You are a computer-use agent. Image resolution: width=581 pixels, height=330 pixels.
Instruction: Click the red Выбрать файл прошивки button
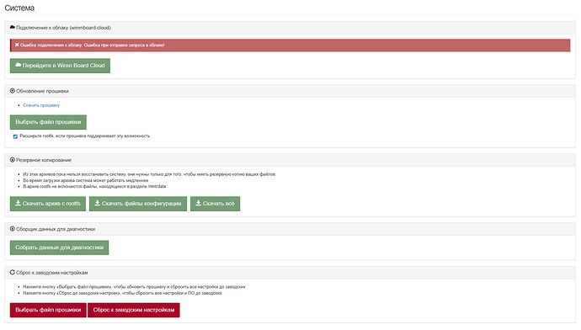tap(48, 310)
